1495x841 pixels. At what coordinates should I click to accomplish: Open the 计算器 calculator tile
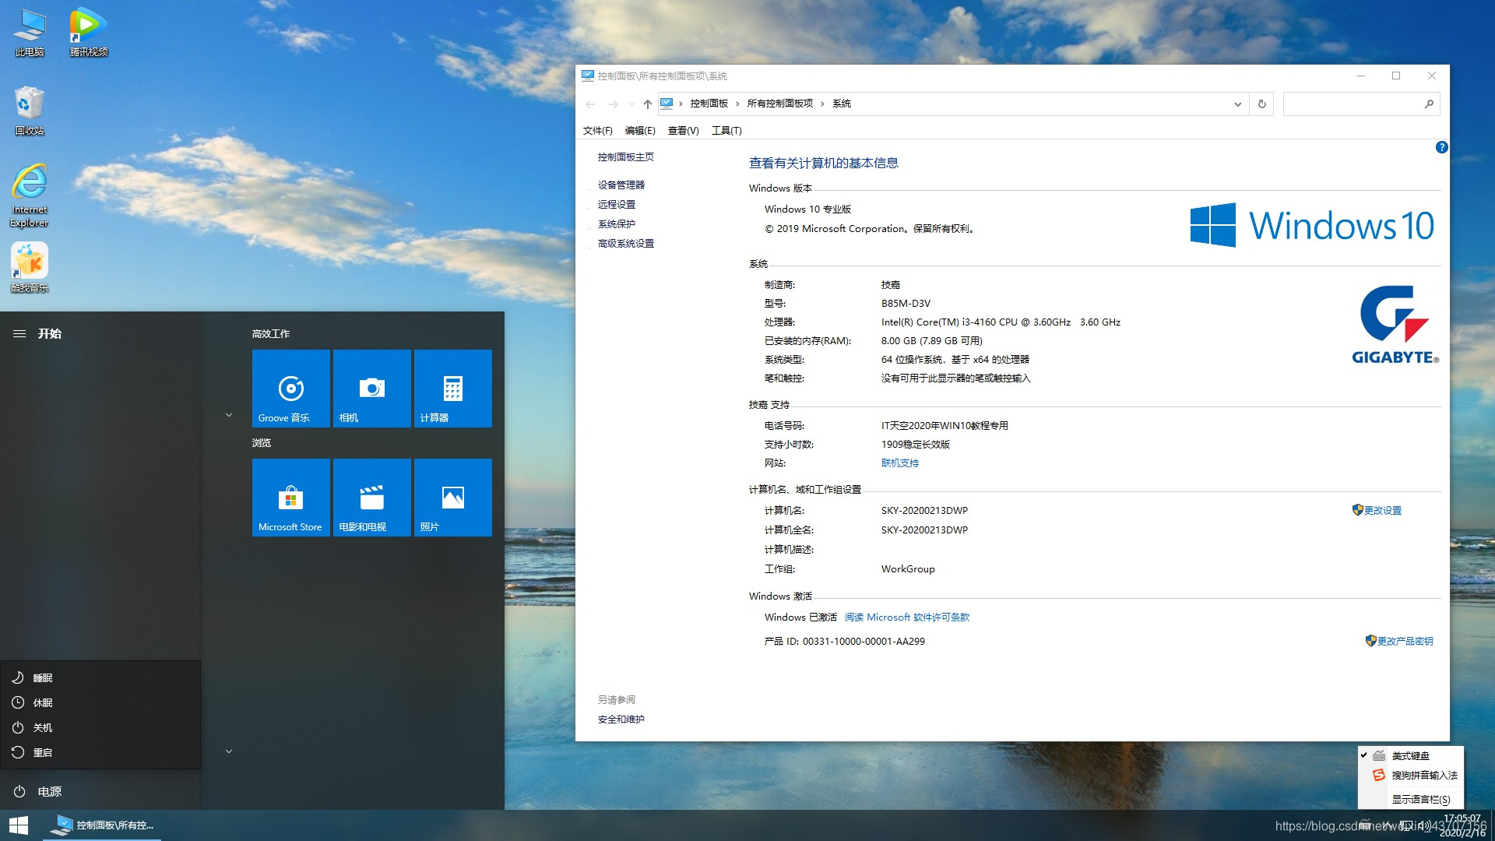pyautogui.click(x=452, y=388)
